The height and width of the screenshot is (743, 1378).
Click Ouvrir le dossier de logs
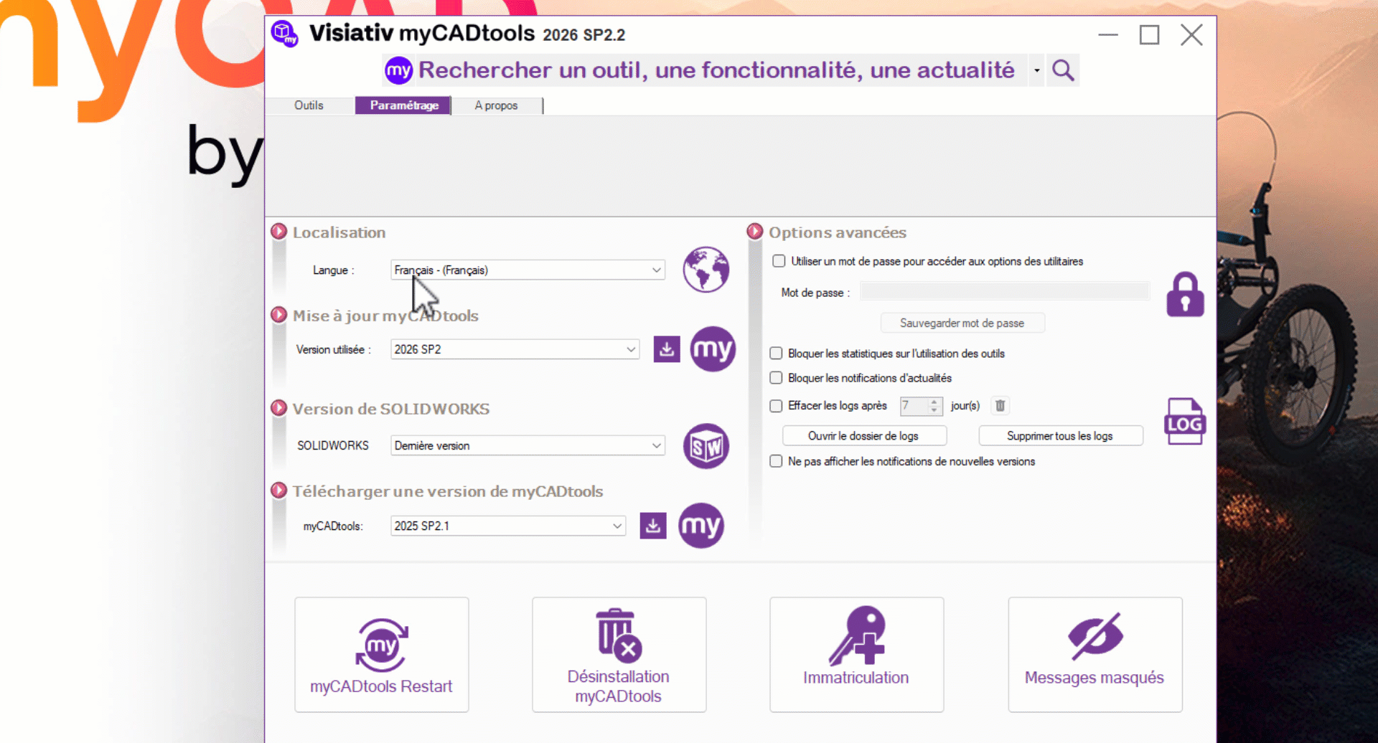click(863, 436)
